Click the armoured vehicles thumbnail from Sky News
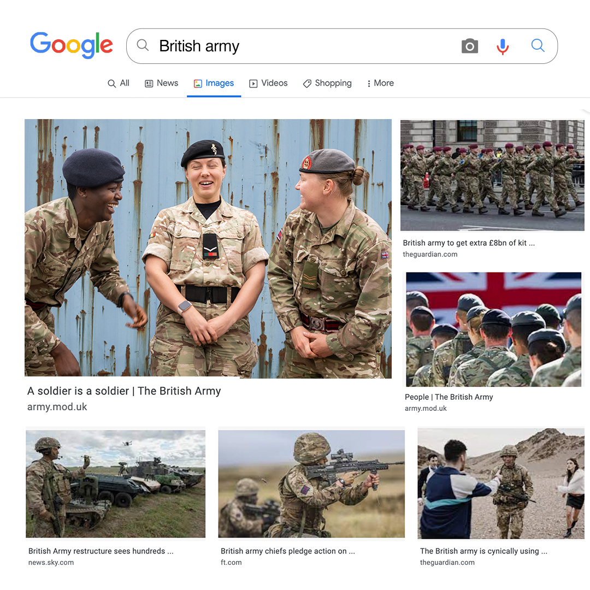The image size is (590, 590). (115, 484)
